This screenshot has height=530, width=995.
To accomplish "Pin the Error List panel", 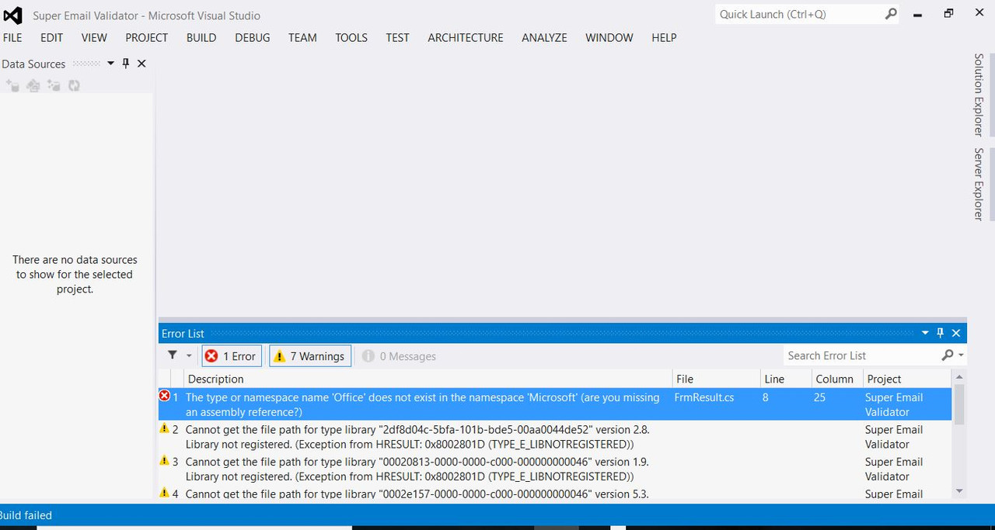I will coord(940,333).
